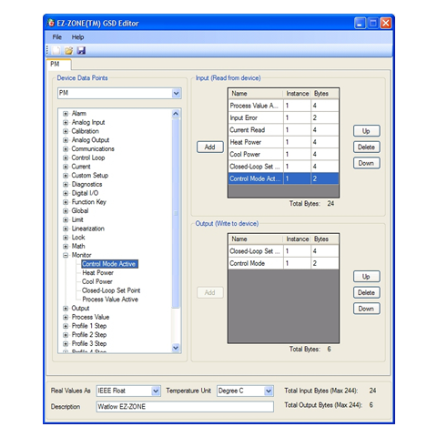Open the Help menu
The image size is (437, 437).
tap(77, 37)
